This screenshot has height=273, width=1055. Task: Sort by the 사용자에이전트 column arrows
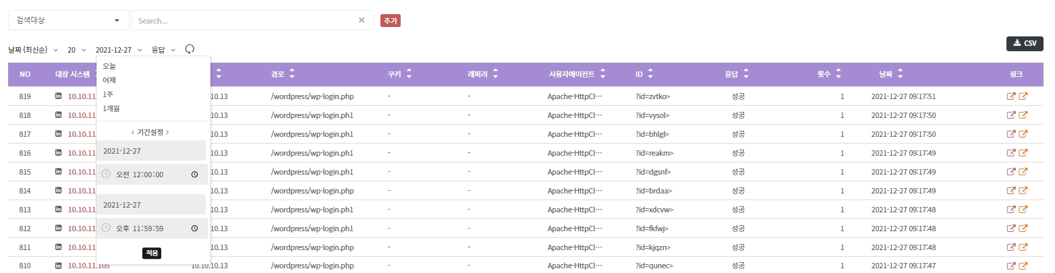(602, 75)
